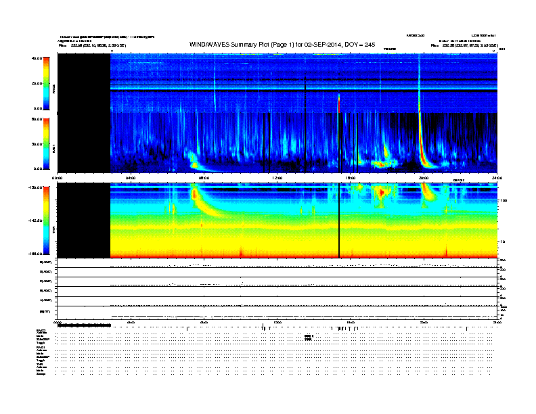Click the -142.50 label on TNR scale

[35, 221]
